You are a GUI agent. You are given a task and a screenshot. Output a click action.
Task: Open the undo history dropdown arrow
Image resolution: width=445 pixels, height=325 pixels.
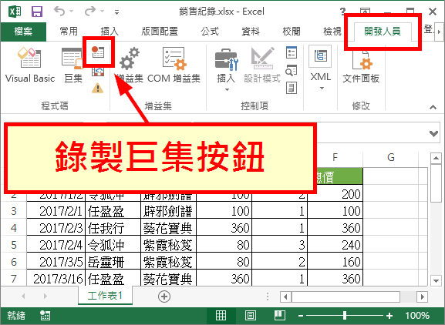(71, 12)
